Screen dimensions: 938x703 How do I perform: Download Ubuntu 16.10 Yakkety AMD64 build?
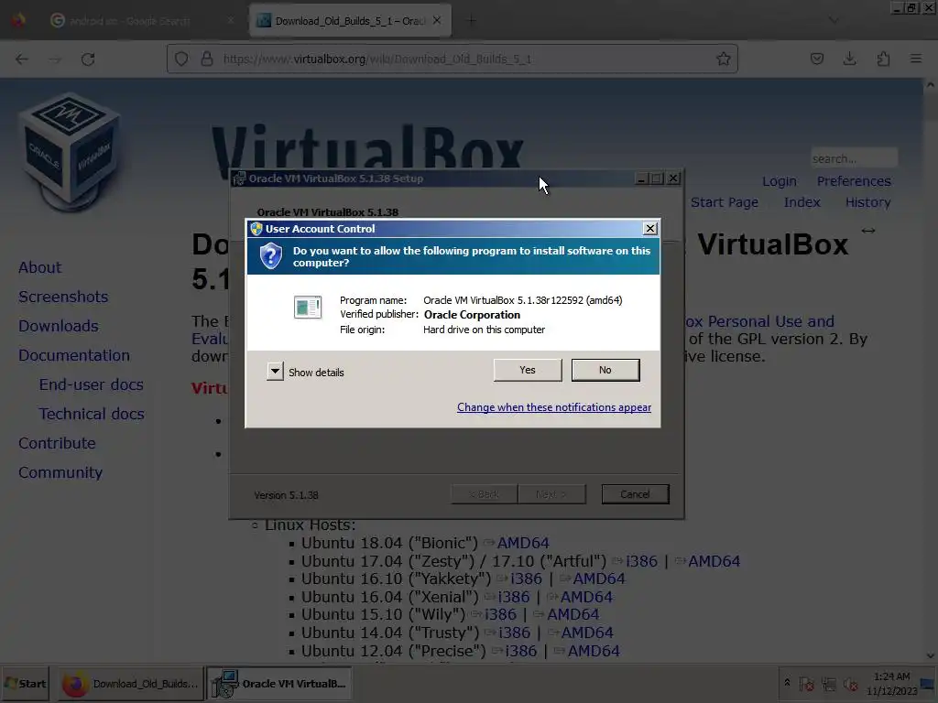(x=599, y=579)
